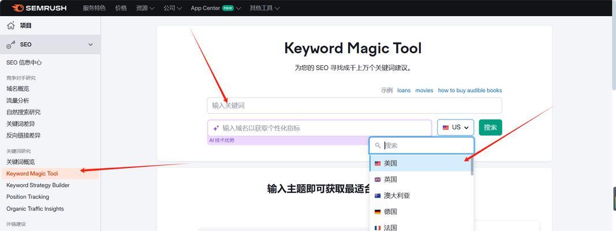616x231 pixels.
Task: Click the AI sparkle icon in domain field
Action: tap(216, 128)
